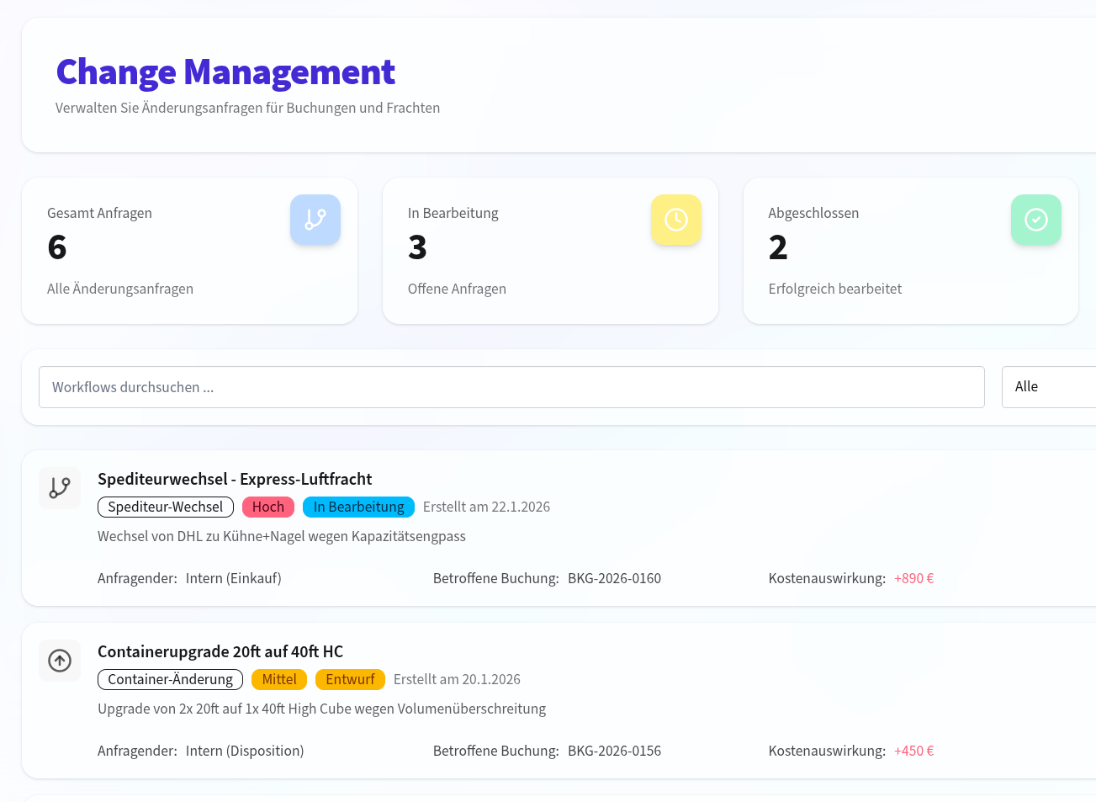Click the Entwurf status badge
Screen dimensions: 1096x802
350,679
